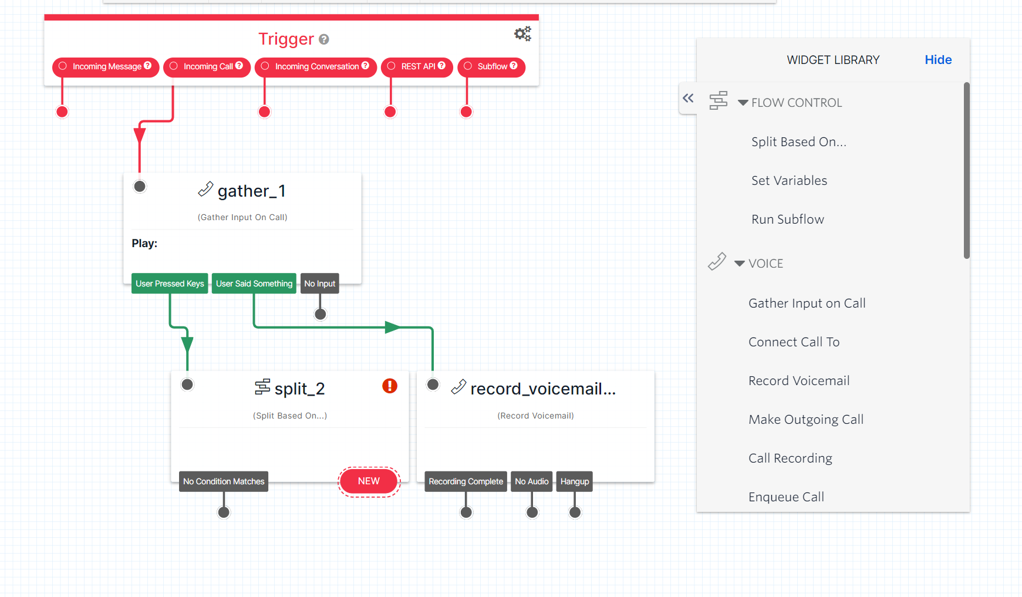Click the User Said Something transition tab
This screenshot has width=1022, height=597.
pyautogui.click(x=254, y=283)
